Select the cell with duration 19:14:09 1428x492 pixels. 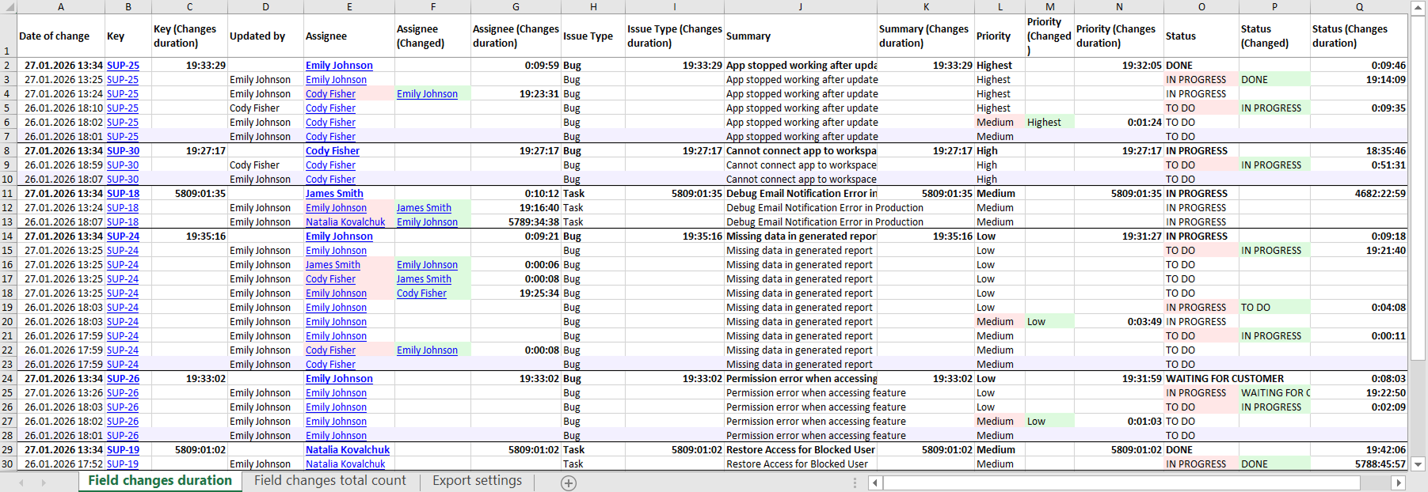[1359, 80]
